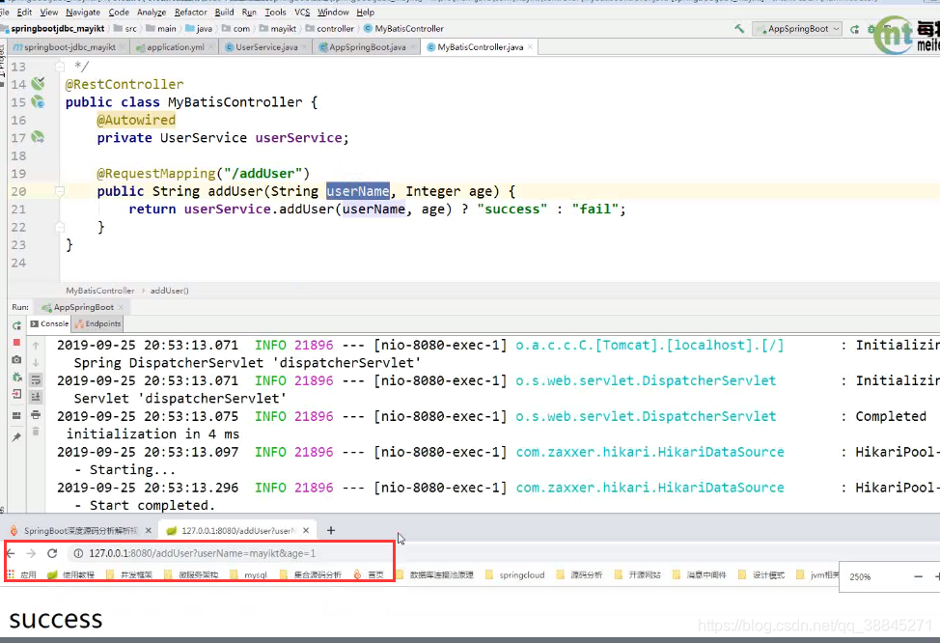
Task: Switch to the Console tab
Action: 49,323
